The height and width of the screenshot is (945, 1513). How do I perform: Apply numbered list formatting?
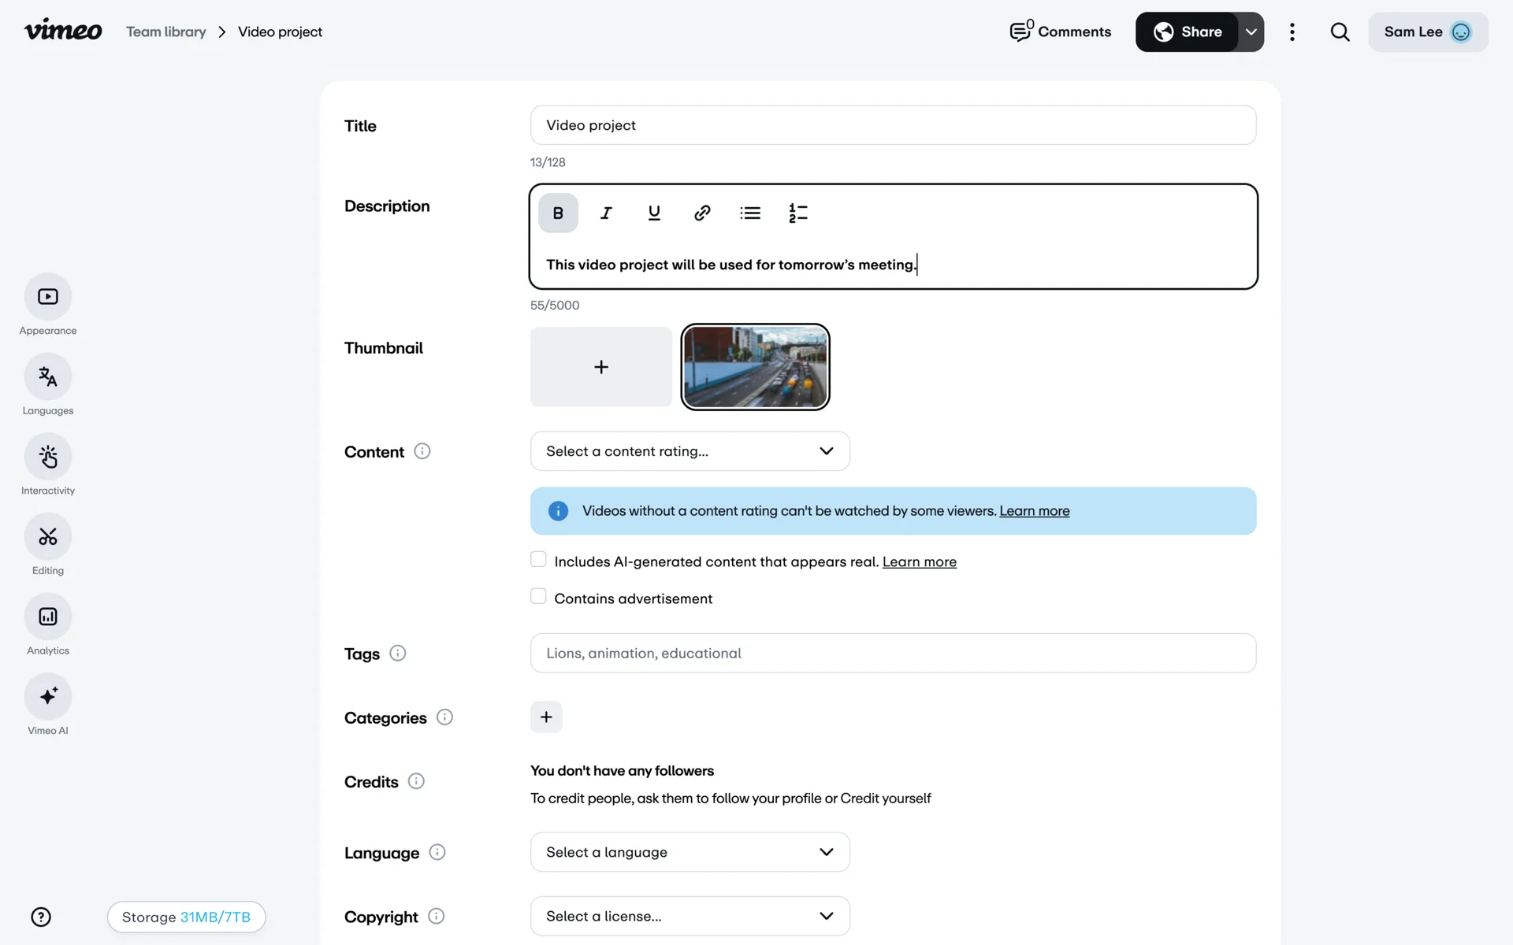(x=797, y=213)
